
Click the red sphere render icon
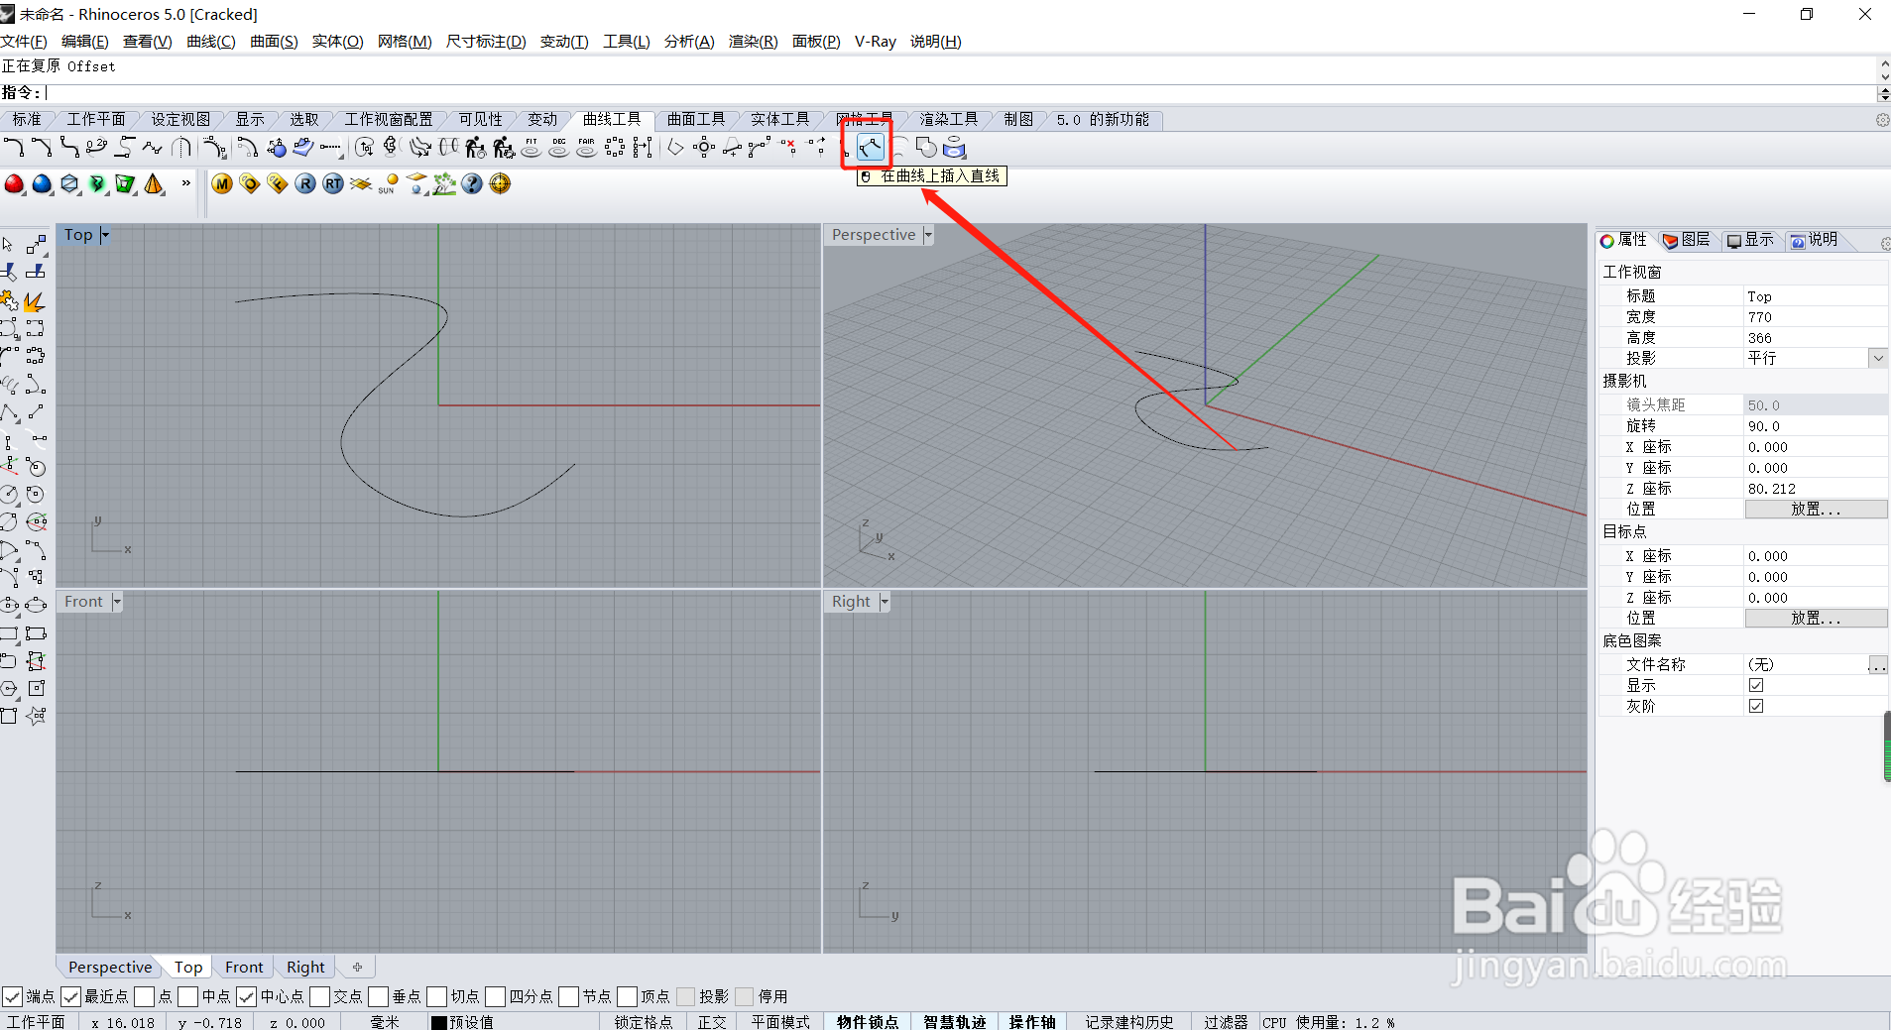coord(14,184)
